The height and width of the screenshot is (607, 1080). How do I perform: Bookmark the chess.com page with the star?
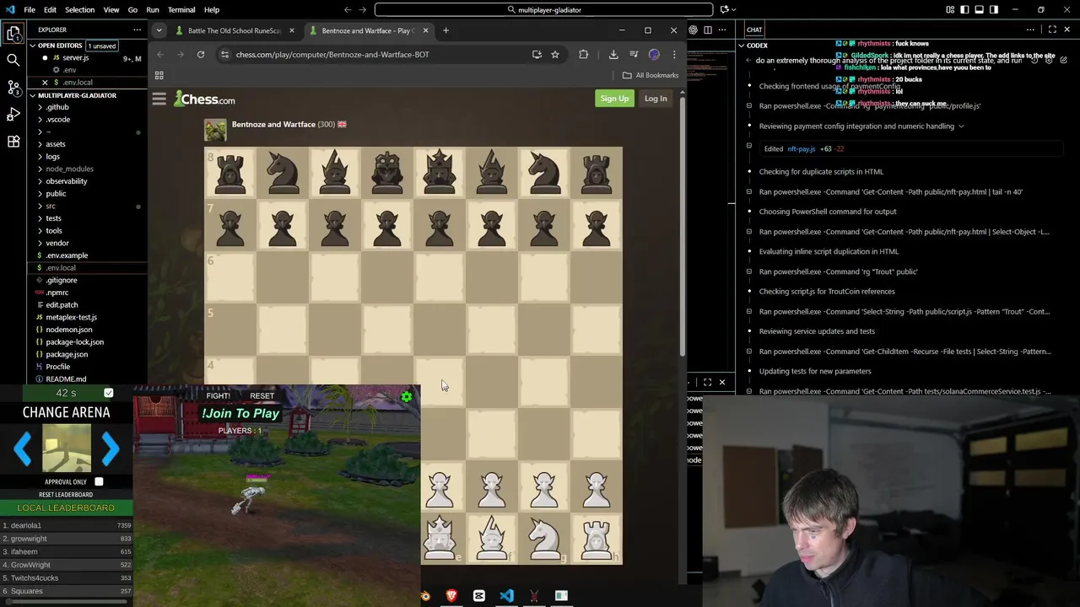(x=555, y=54)
